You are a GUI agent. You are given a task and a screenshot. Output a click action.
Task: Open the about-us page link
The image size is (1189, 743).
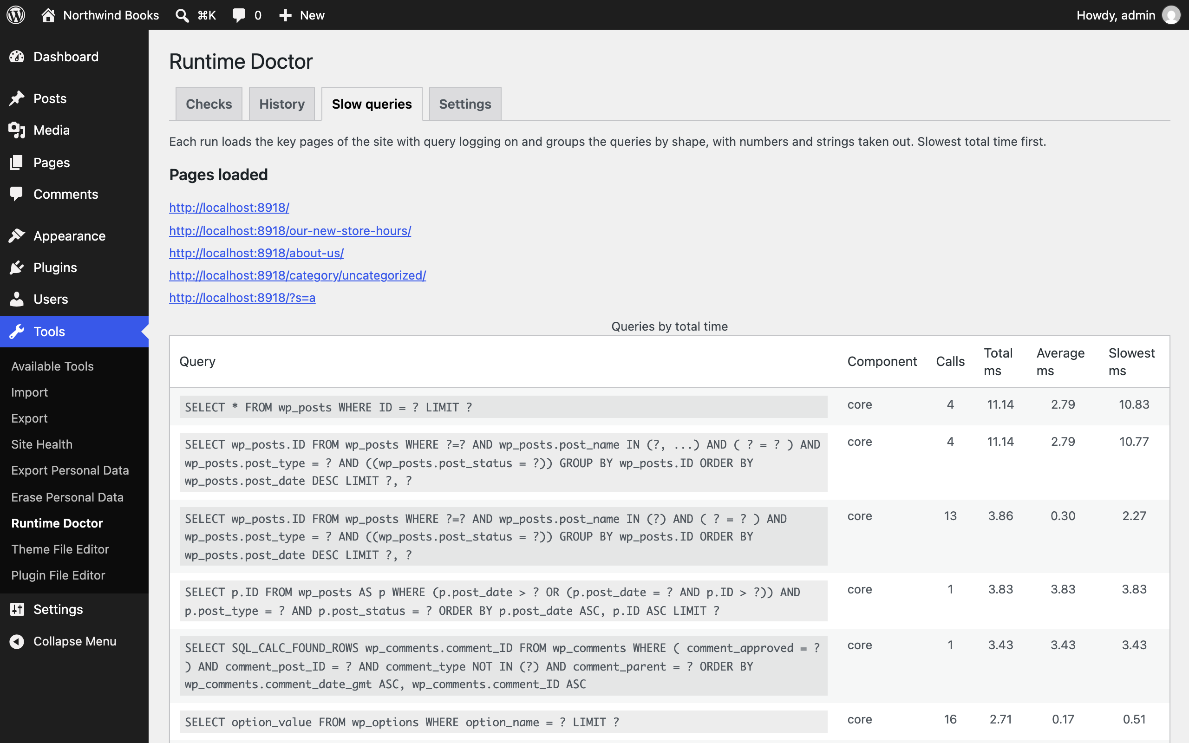[x=256, y=253]
